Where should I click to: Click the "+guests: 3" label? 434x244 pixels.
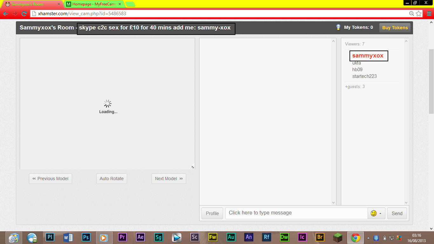(x=355, y=86)
